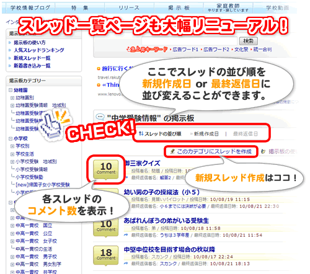This screenshot has width=310, height=274.
Task: Expand the 幼稚園別 tree node
Action: pyautogui.click(x=12, y=98)
